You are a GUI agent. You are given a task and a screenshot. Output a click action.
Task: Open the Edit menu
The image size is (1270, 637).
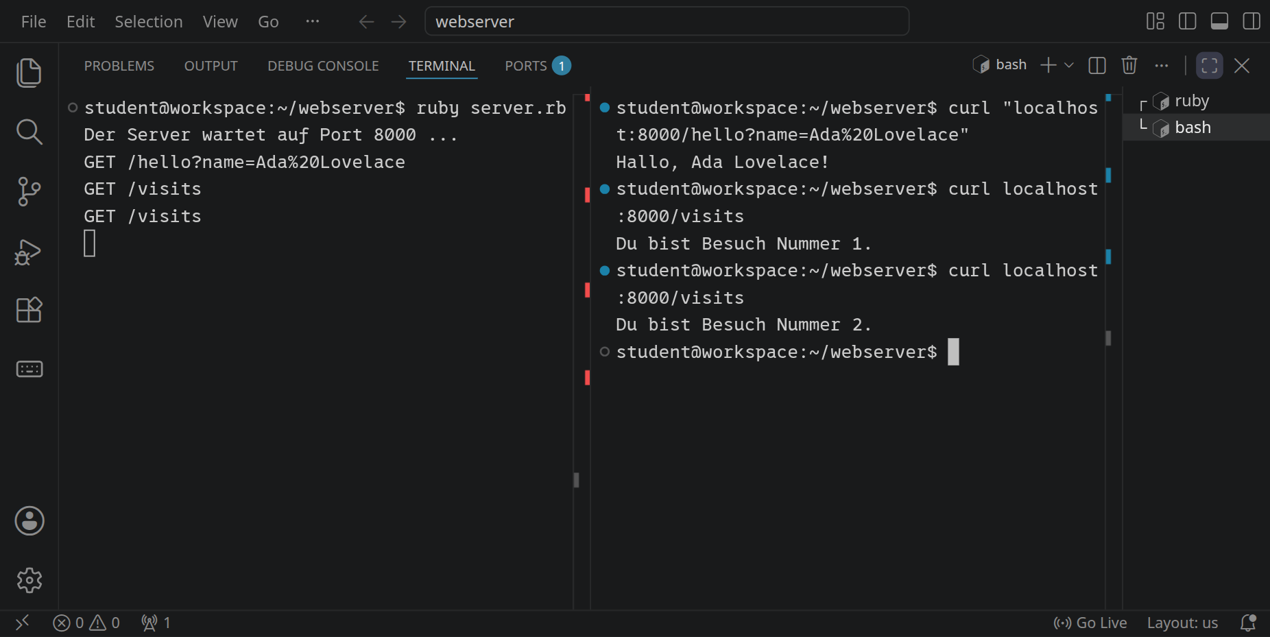80,22
